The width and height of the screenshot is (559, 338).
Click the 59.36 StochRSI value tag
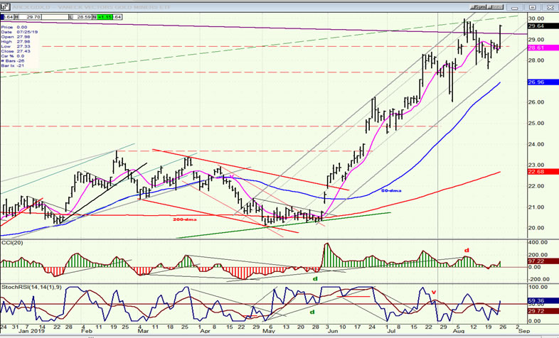click(543, 300)
